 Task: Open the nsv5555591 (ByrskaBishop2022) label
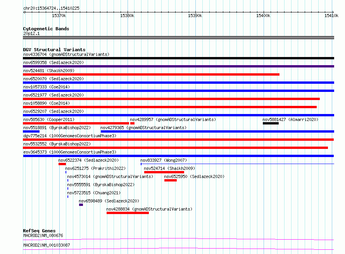click(101, 185)
